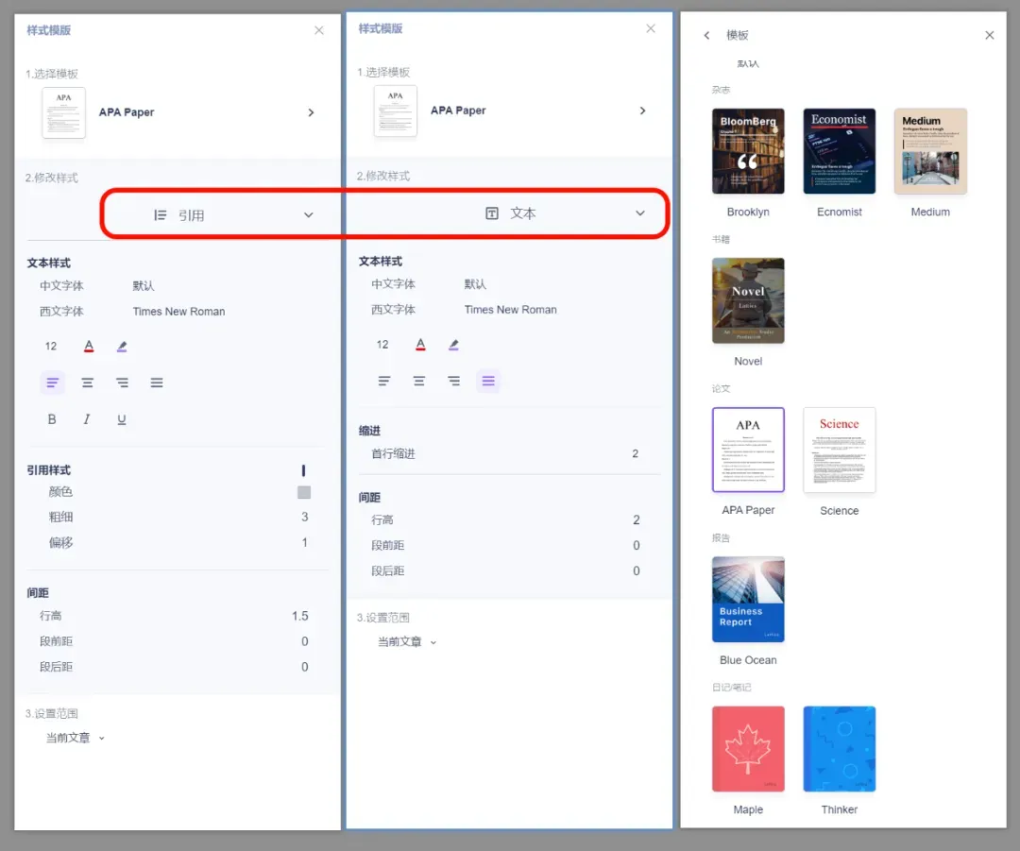This screenshot has width=1020, height=851.
Task: Edit 段后距 value in middle panel
Action: (637, 570)
